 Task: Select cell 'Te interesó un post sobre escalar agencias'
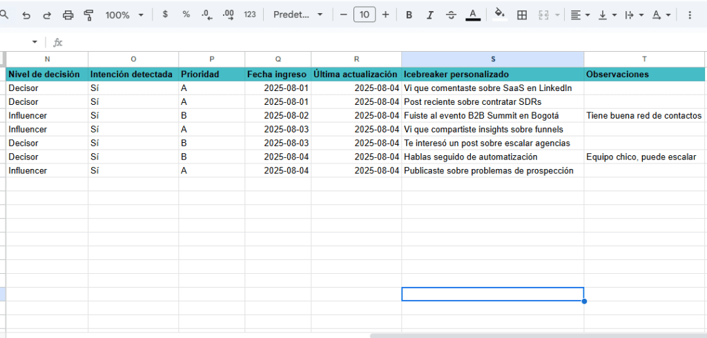click(492, 143)
